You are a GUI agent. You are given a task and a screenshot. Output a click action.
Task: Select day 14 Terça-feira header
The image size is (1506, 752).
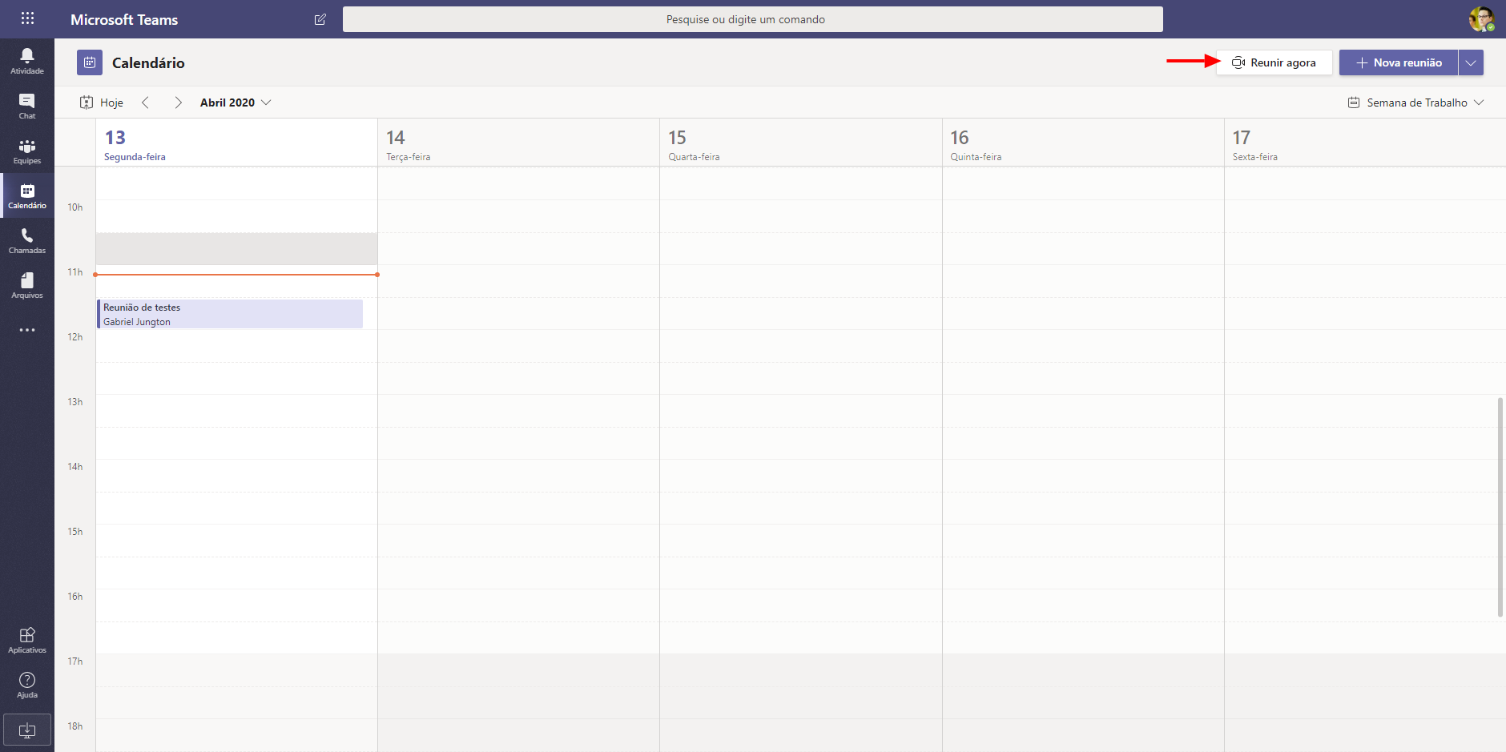[518, 143]
